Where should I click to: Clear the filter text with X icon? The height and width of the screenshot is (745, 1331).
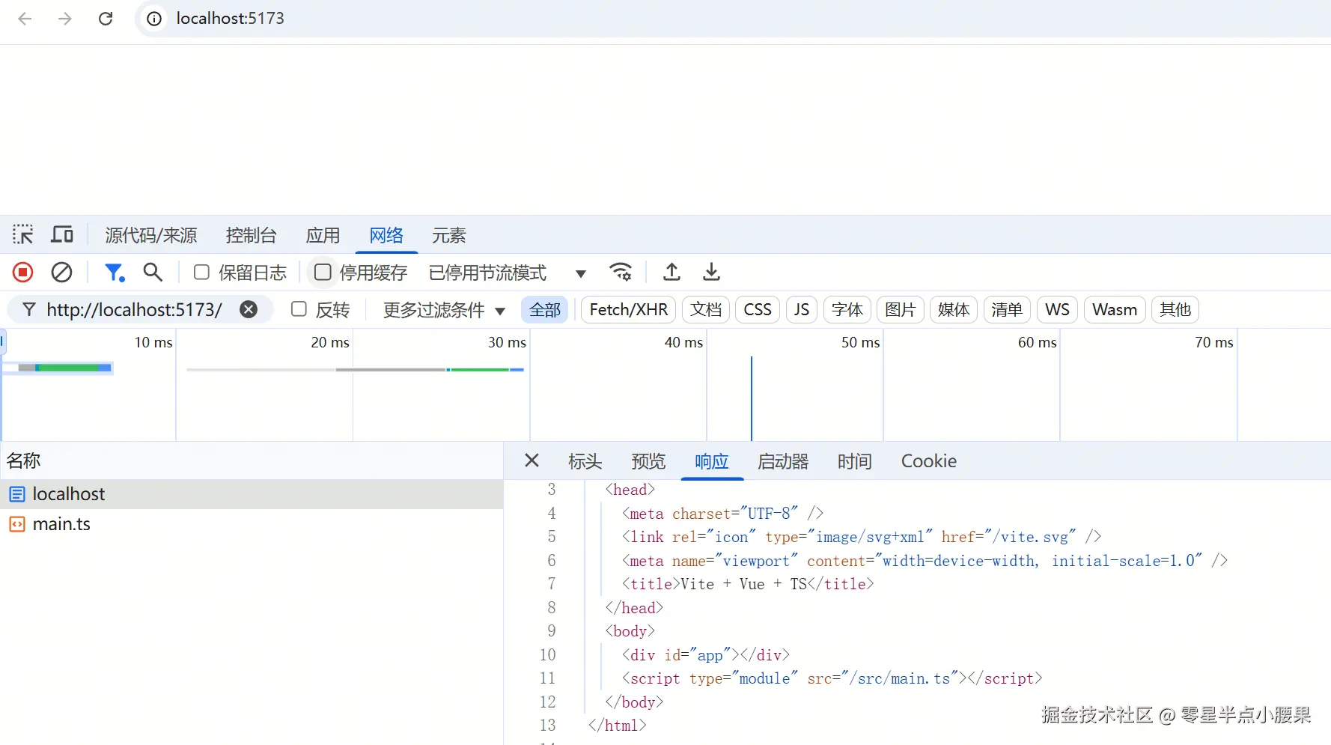(x=249, y=309)
